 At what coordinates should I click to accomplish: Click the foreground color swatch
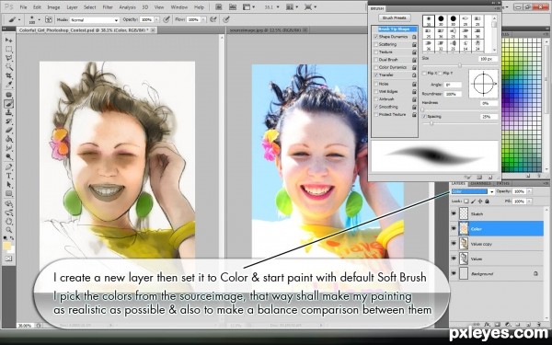(x=6, y=246)
